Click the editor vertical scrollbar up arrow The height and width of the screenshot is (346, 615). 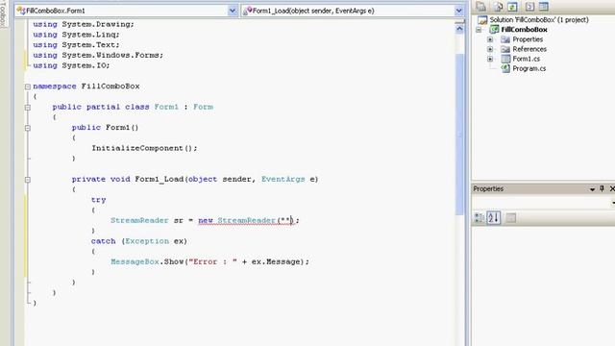[x=459, y=29]
